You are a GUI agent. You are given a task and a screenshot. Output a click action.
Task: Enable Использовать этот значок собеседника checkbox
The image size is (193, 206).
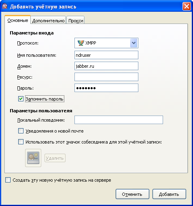coord(21,142)
